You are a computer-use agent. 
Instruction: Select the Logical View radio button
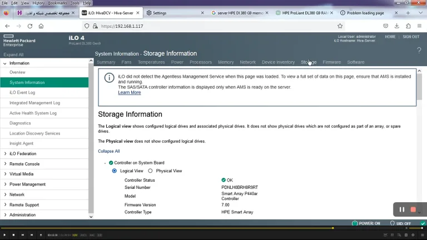click(x=115, y=171)
